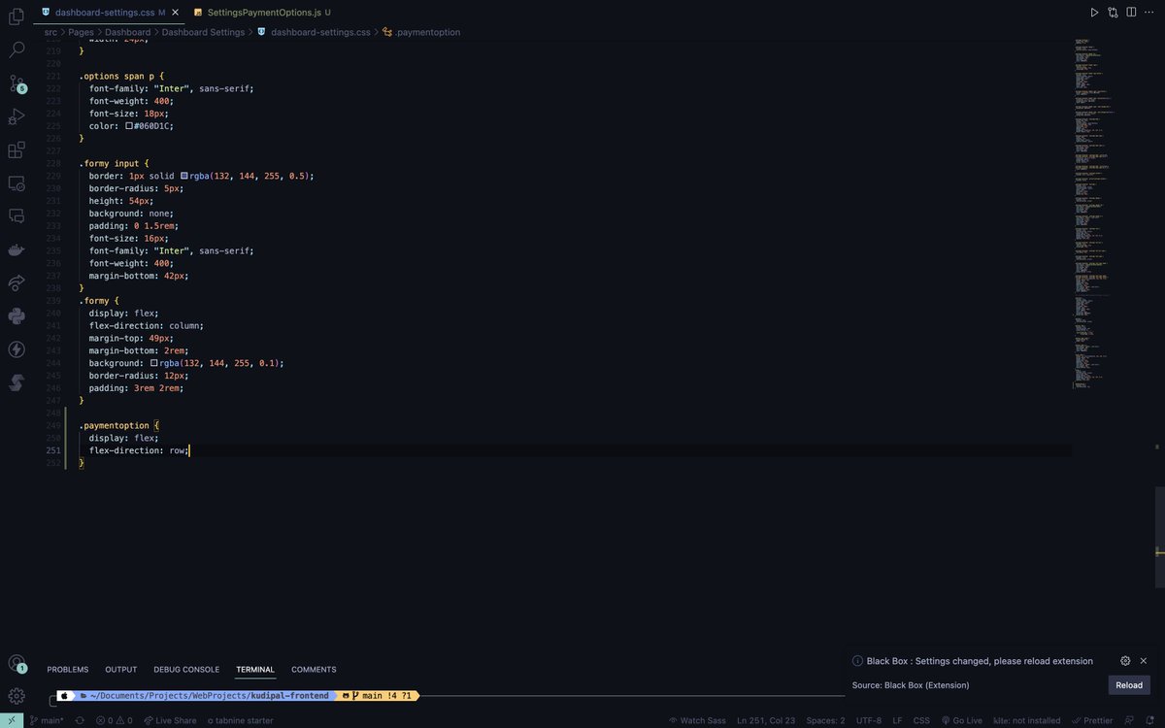Dismiss the Black Box notification
Screen dimensions: 1165x728
pos(1144,661)
